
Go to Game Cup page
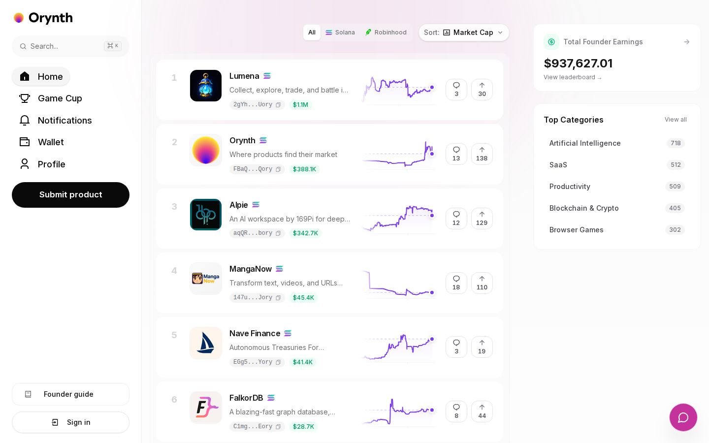tap(51, 98)
